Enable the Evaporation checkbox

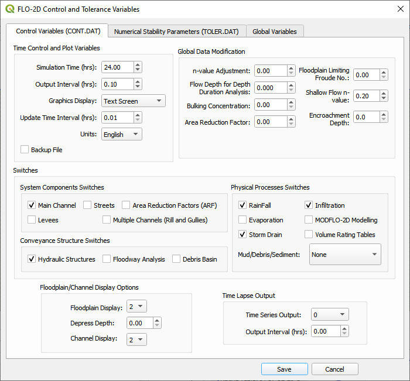coord(242,220)
